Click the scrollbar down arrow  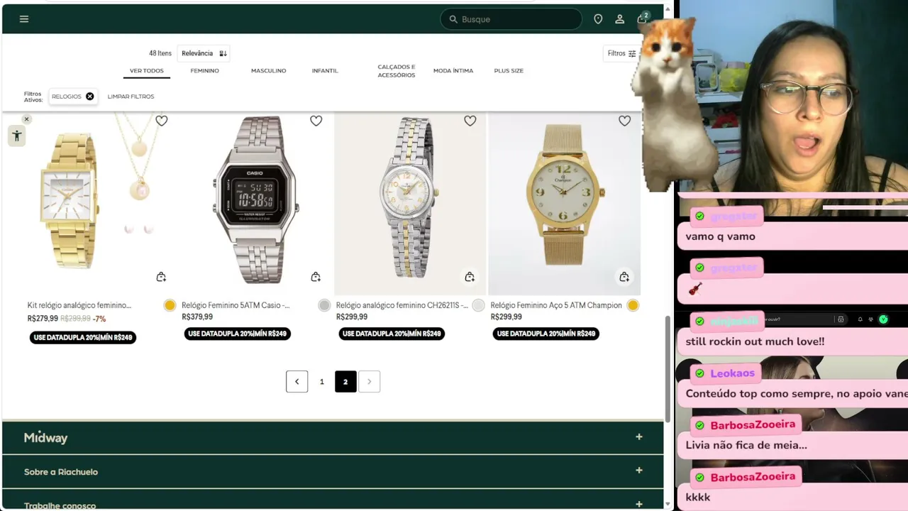point(667,505)
